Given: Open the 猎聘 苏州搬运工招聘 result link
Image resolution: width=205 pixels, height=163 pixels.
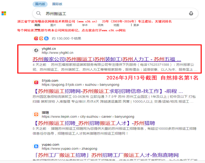Looking at the screenshot, I should coord(95,123).
